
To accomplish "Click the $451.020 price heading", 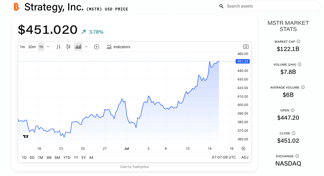I will pyautogui.click(x=48, y=30).
